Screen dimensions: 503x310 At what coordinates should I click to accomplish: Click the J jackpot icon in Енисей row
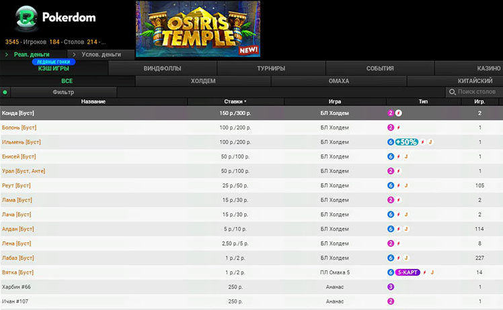point(406,156)
